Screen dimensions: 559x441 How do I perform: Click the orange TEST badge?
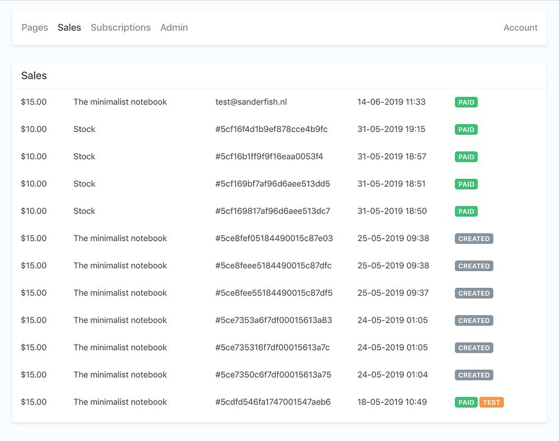(491, 402)
